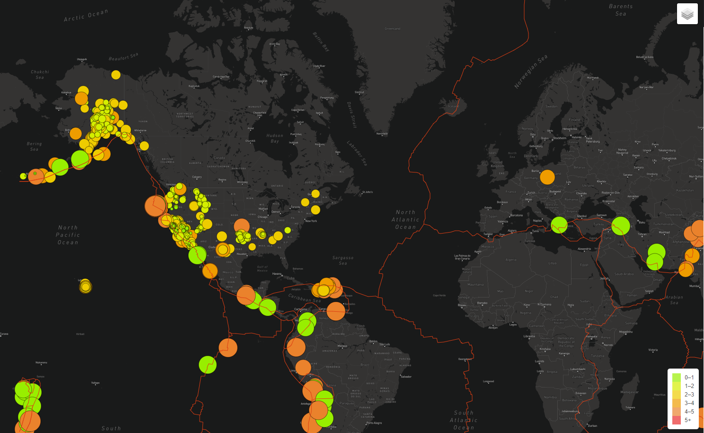Click the orange marker near Caracas, Venezuela

coord(335,311)
